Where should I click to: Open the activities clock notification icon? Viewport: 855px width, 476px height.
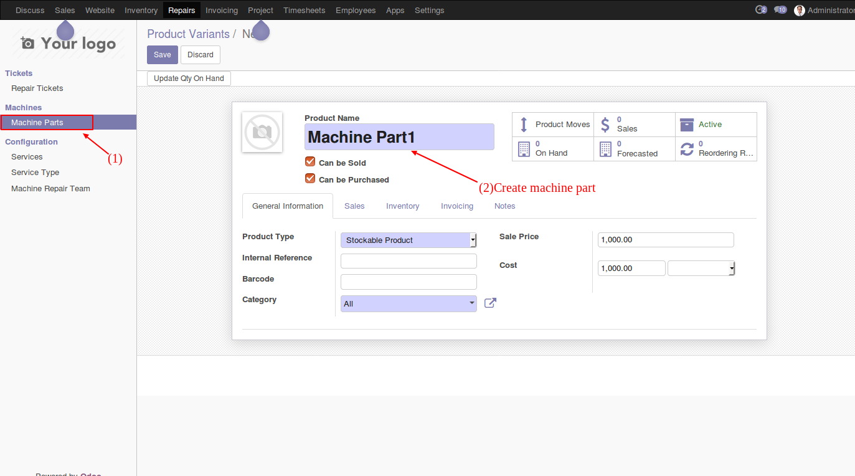point(760,10)
